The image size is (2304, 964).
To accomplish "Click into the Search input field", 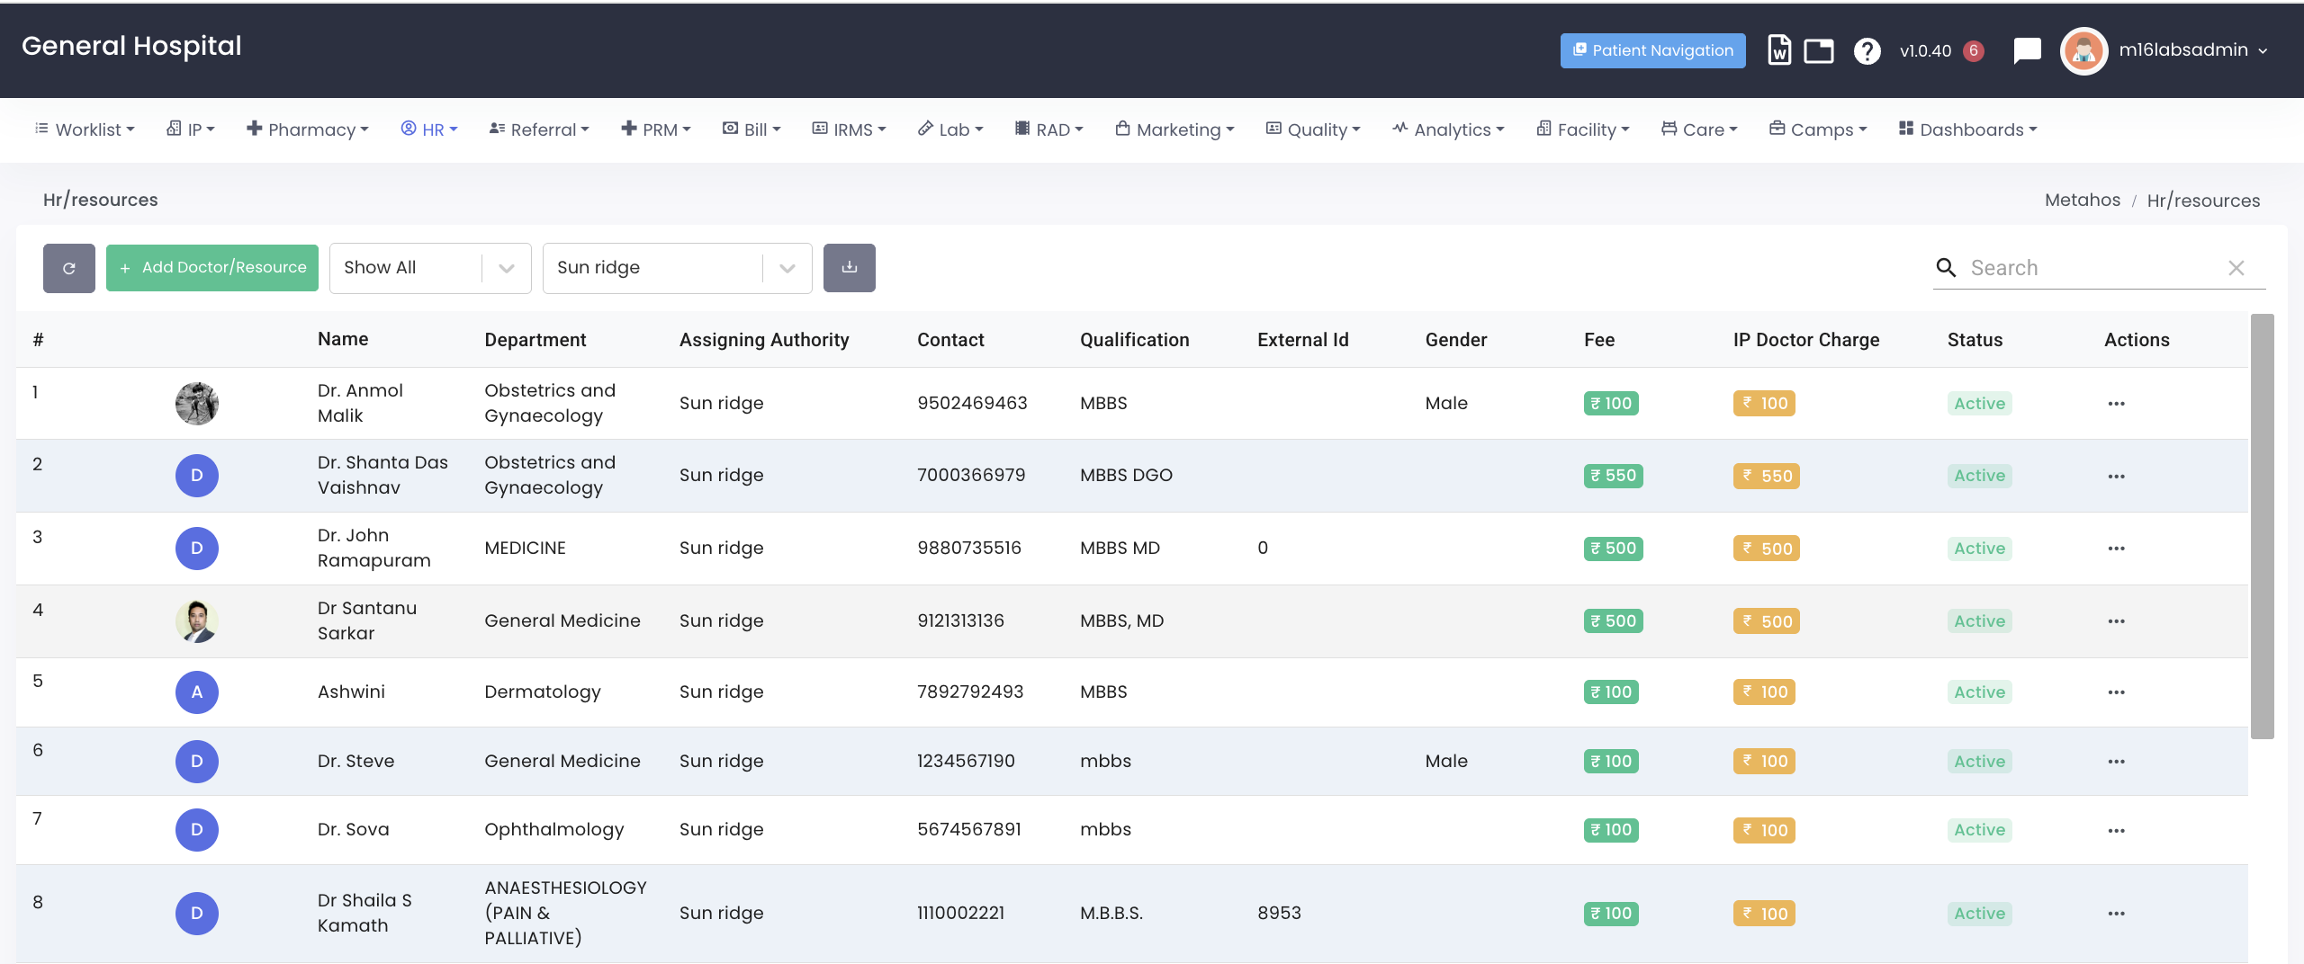I will pyautogui.click(x=2088, y=268).
